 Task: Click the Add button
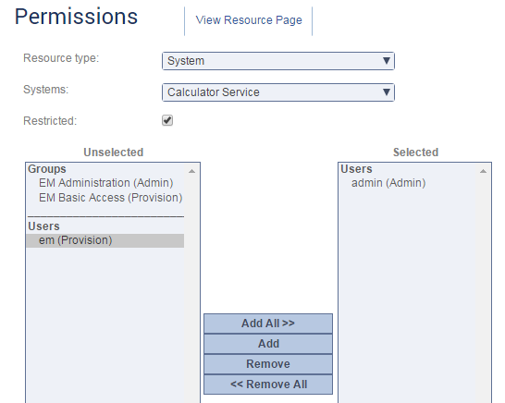click(268, 344)
